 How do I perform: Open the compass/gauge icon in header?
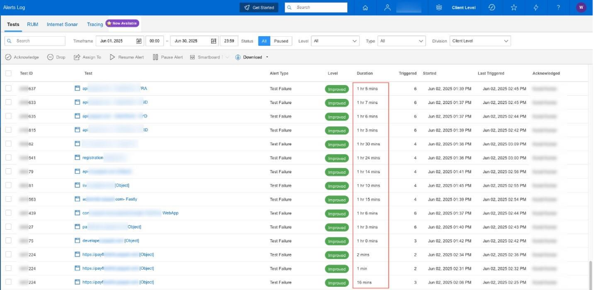click(492, 8)
